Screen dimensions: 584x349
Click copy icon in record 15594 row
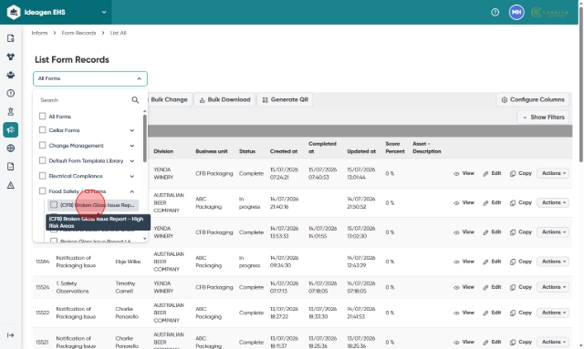(513, 262)
